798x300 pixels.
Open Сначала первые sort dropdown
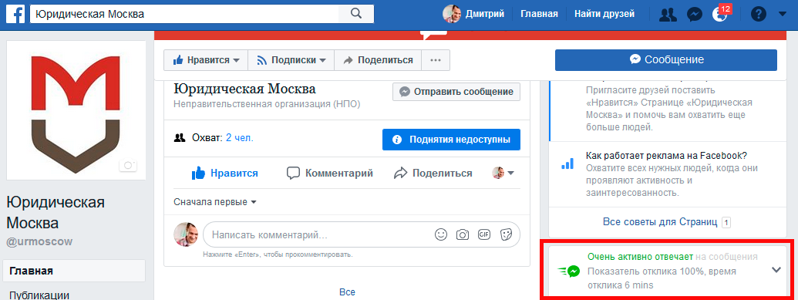[215, 202]
